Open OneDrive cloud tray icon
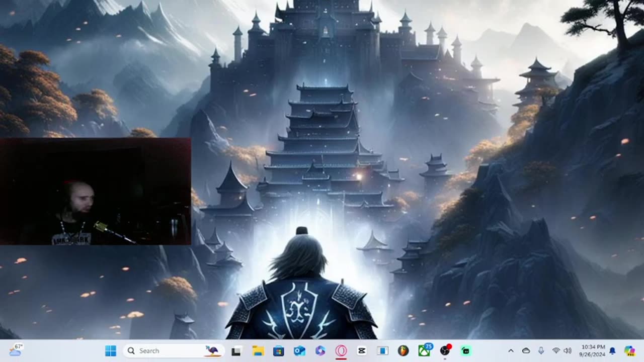The image size is (644, 362). 526,351
